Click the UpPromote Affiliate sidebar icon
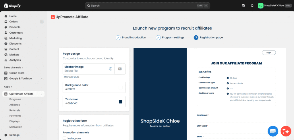 [x=6, y=94]
